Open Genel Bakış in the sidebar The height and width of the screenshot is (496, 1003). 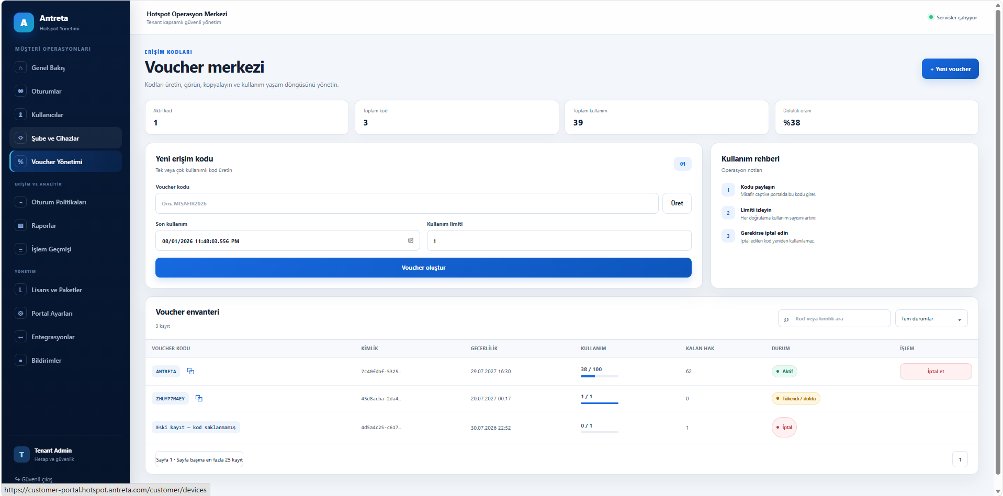(65, 68)
